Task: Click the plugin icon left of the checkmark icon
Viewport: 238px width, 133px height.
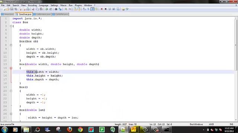Action: (x=123, y=9)
